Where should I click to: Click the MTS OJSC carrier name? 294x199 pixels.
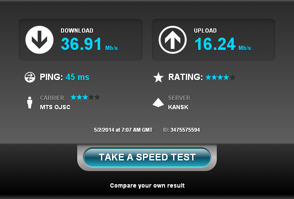pos(55,107)
